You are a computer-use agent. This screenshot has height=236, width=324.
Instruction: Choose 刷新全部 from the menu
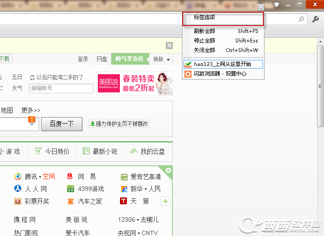223,31
